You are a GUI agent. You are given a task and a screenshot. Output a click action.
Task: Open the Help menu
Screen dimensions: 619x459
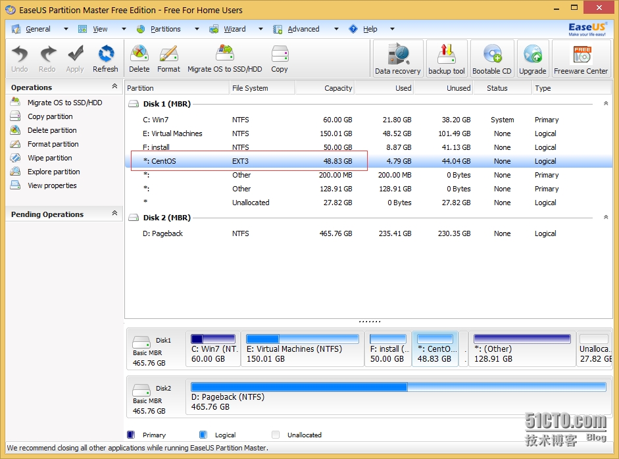(x=370, y=29)
